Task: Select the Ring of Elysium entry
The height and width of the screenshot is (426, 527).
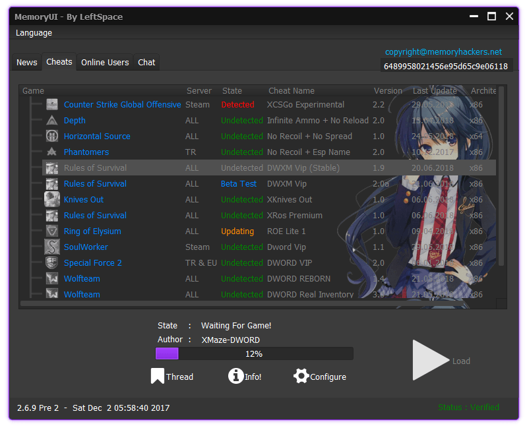Action: click(92, 231)
